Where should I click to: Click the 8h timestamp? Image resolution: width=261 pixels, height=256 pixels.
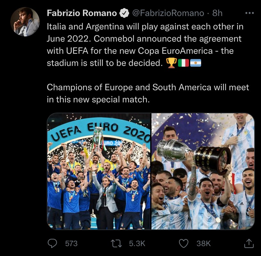pyautogui.click(x=217, y=13)
